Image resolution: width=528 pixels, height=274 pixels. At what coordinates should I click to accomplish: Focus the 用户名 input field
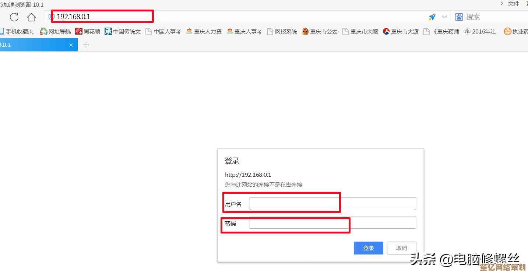click(332, 204)
